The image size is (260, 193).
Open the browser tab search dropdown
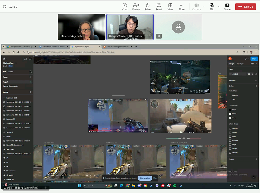[x=4, y=46]
